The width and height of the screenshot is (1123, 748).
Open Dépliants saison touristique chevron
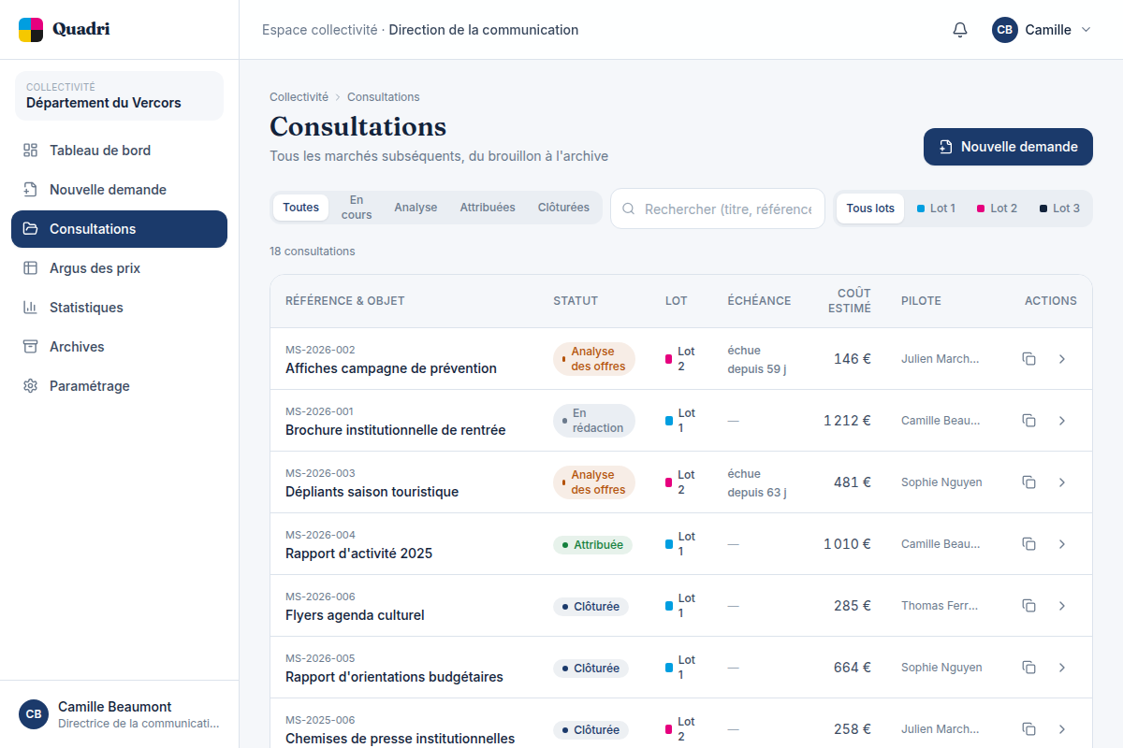click(1061, 482)
